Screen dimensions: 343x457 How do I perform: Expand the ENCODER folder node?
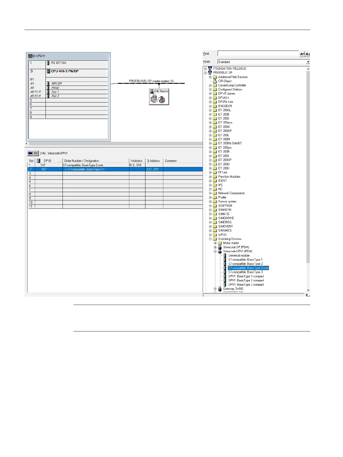pyautogui.click(x=210, y=106)
